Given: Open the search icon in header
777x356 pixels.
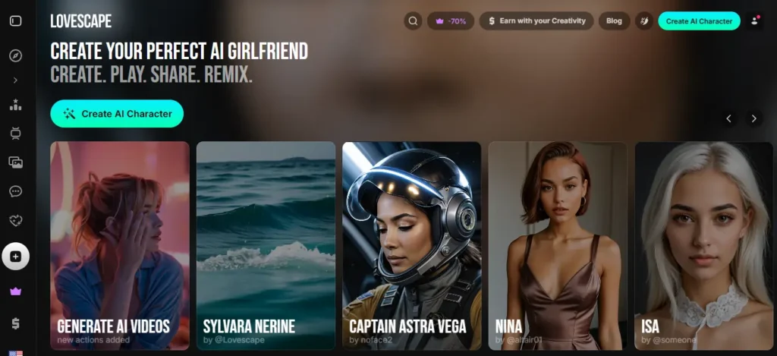Looking at the screenshot, I should pos(413,21).
